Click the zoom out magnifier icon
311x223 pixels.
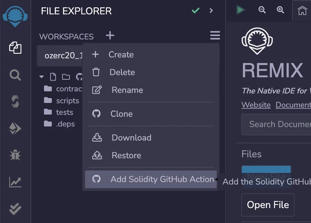tap(262, 10)
